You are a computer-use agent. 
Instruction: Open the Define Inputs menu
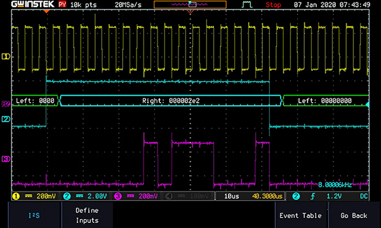click(87, 215)
